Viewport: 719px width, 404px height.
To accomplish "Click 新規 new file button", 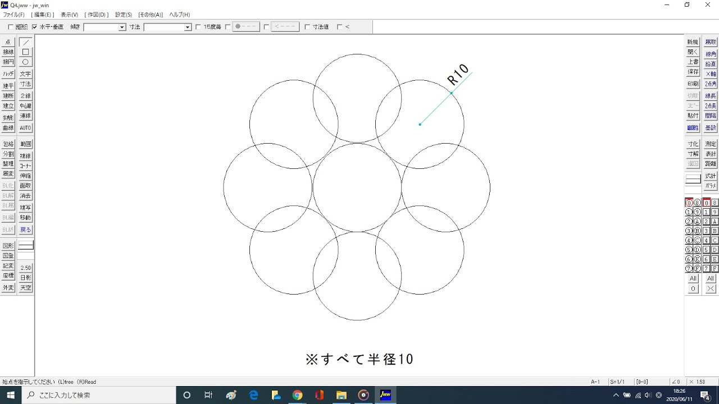I will tap(693, 42).
